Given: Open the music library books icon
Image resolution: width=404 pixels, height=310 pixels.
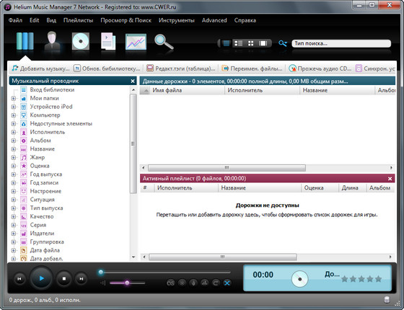Looking at the screenshot, I should (25, 41).
